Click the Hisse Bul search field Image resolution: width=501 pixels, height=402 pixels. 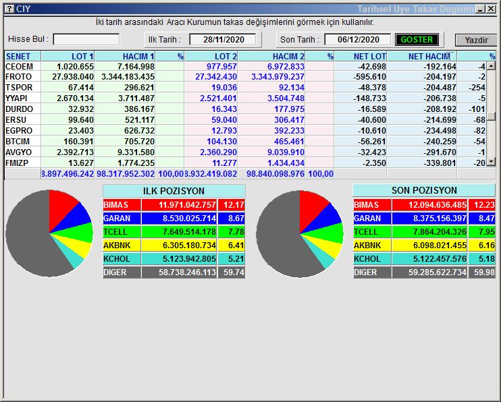(86, 40)
